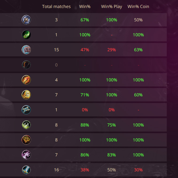Click the Win% Coin column header
The width and height of the screenshot is (178, 178).
[x=138, y=6]
